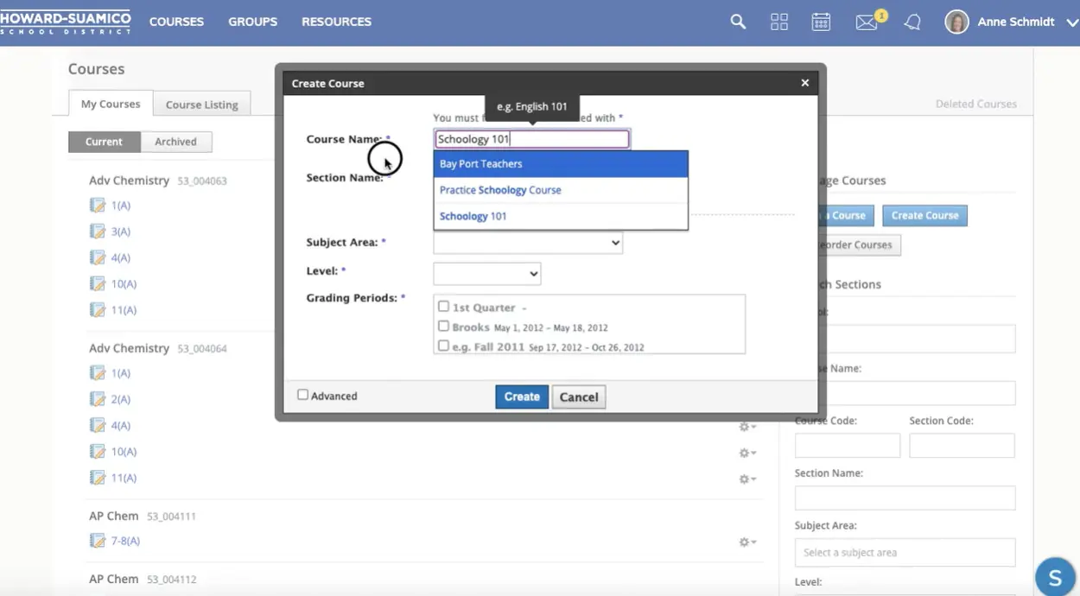Expand the Subject Area dropdown
The width and height of the screenshot is (1080, 596).
pyautogui.click(x=528, y=244)
